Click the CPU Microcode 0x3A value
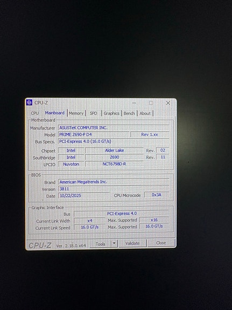The height and width of the screenshot is (310, 232). pos(157,195)
